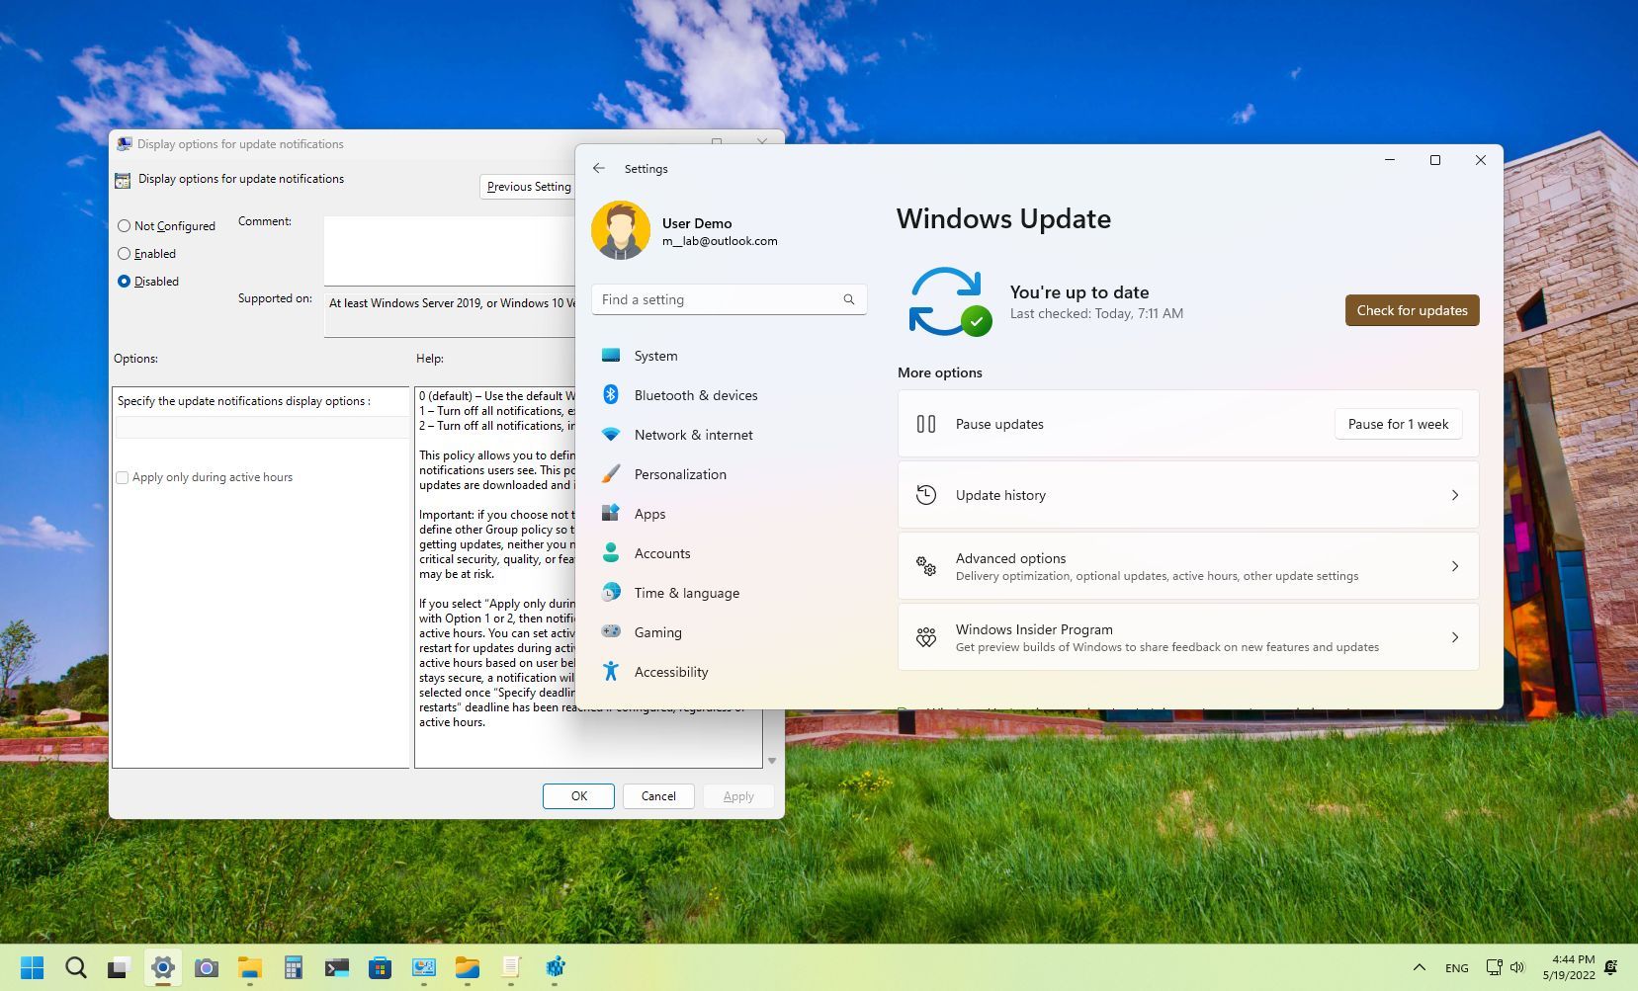The width and height of the screenshot is (1638, 991).
Task: Click Check for updates
Action: click(1412, 310)
